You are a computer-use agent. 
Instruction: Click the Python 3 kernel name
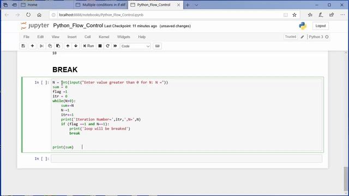point(316,37)
